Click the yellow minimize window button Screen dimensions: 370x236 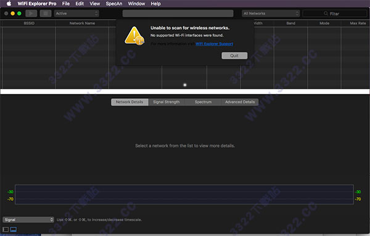pyautogui.click(x=13, y=14)
